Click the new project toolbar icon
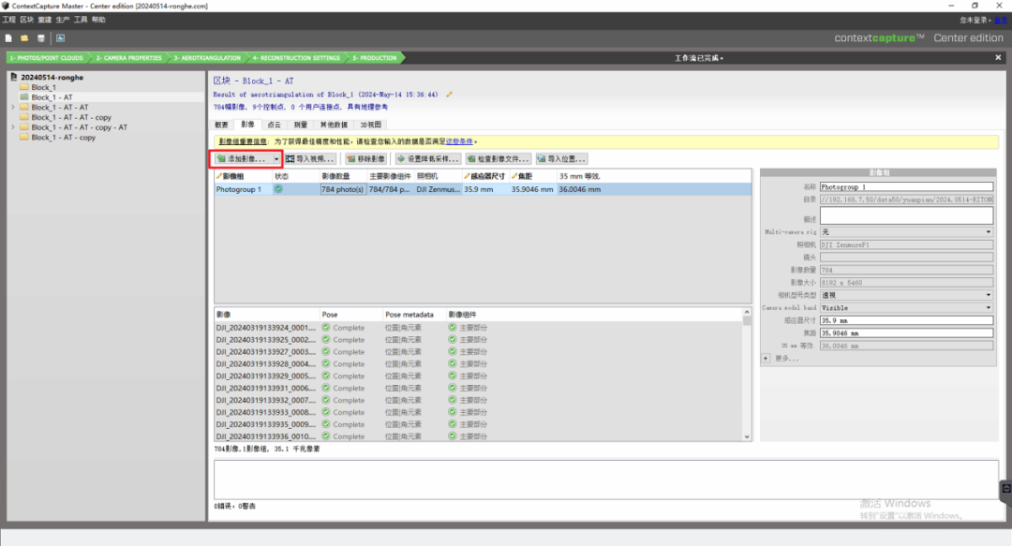This screenshot has height=546, width=1012. point(9,38)
